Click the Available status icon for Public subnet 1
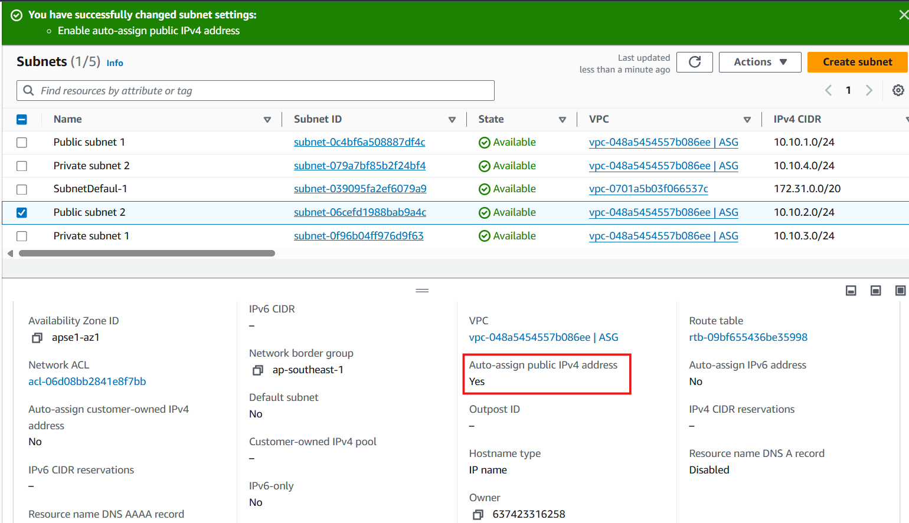 click(485, 143)
